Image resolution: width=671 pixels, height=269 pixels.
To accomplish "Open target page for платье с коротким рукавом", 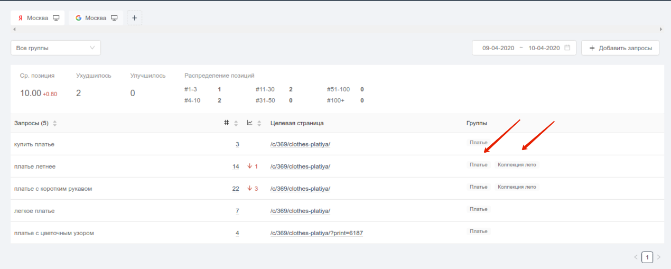I will coord(300,189).
